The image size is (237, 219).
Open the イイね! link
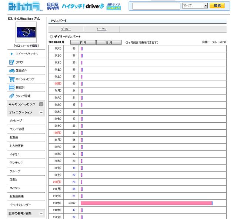point(14,154)
